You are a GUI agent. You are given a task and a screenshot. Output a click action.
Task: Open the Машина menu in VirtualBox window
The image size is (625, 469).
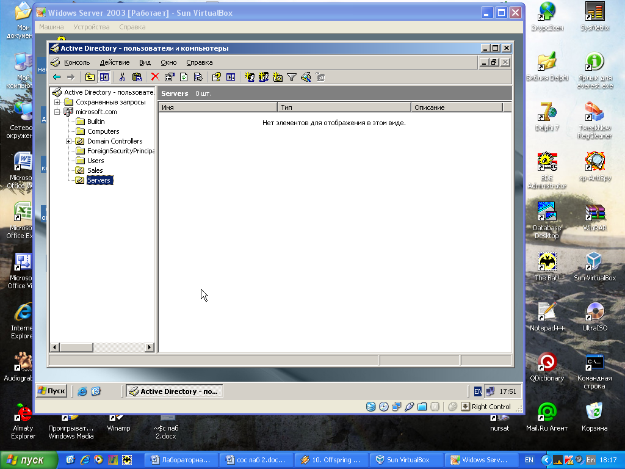pos(51,27)
